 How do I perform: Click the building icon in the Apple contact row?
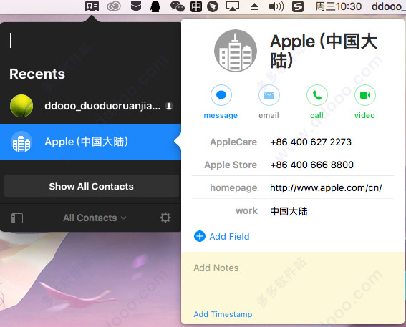[21, 142]
